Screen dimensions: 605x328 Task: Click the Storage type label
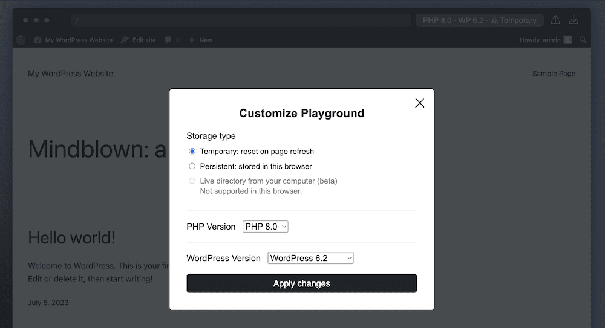[211, 136]
